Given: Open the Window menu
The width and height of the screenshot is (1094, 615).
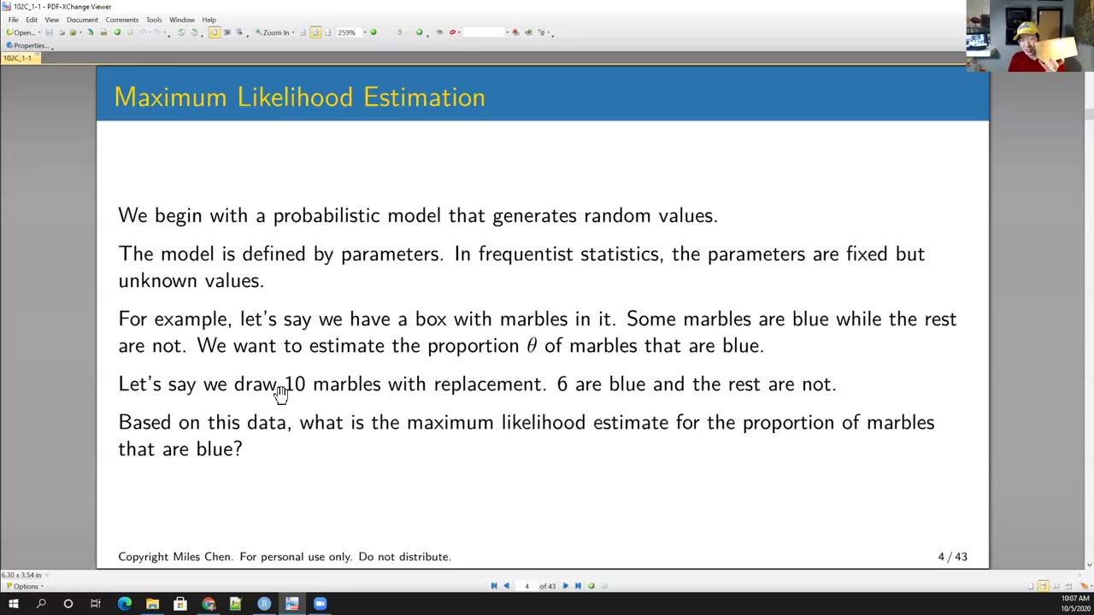Looking at the screenshot, I should pyautogui.click(x=181, y=20).
